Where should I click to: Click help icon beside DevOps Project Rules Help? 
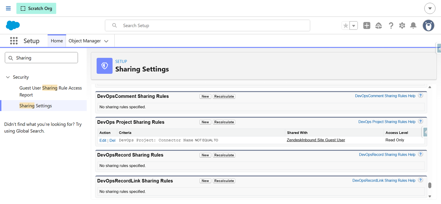click(x=420, y=121)
